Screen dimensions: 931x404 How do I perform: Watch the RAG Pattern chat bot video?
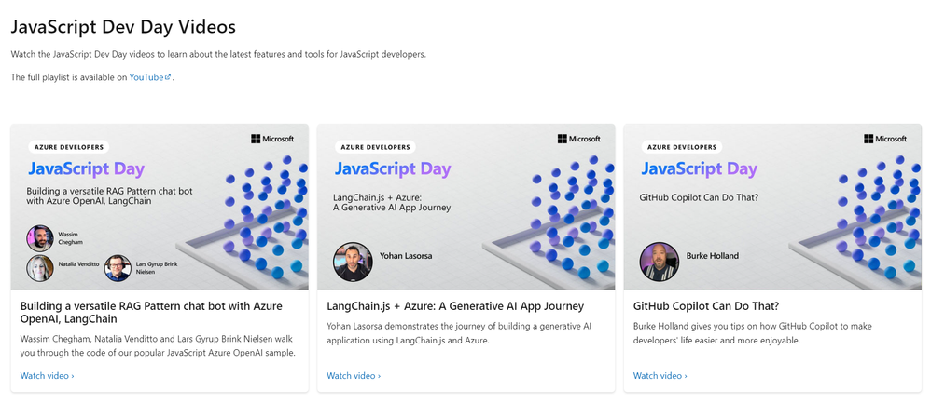coord(47,376)
